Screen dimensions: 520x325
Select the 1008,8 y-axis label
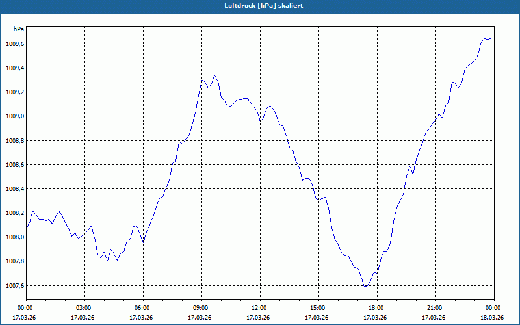[x=14, y=140]
